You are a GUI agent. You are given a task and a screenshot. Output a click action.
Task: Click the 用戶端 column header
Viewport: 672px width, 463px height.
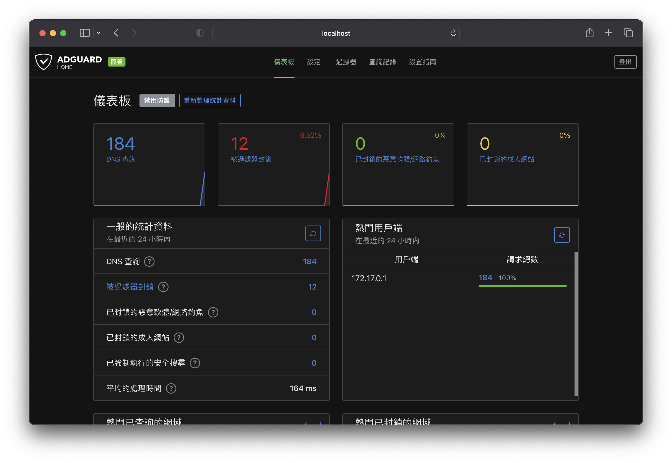pos(406,259)
